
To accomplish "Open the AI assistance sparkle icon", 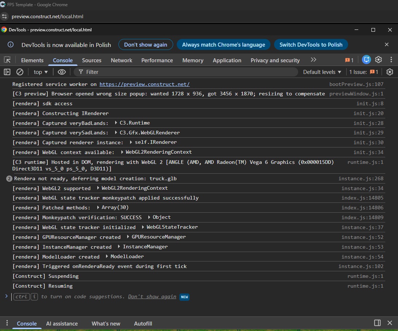I will pyautogui.click(x=366, y=60).
